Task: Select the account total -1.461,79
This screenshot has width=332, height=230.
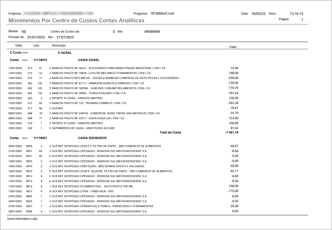Action: click(x=232, y=132)
